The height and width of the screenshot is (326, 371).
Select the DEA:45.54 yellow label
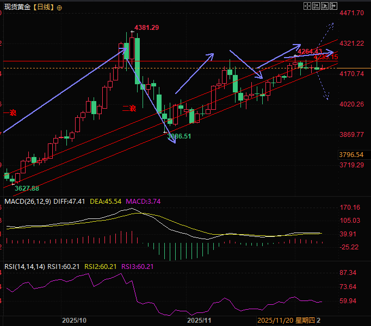coord(106,202)
